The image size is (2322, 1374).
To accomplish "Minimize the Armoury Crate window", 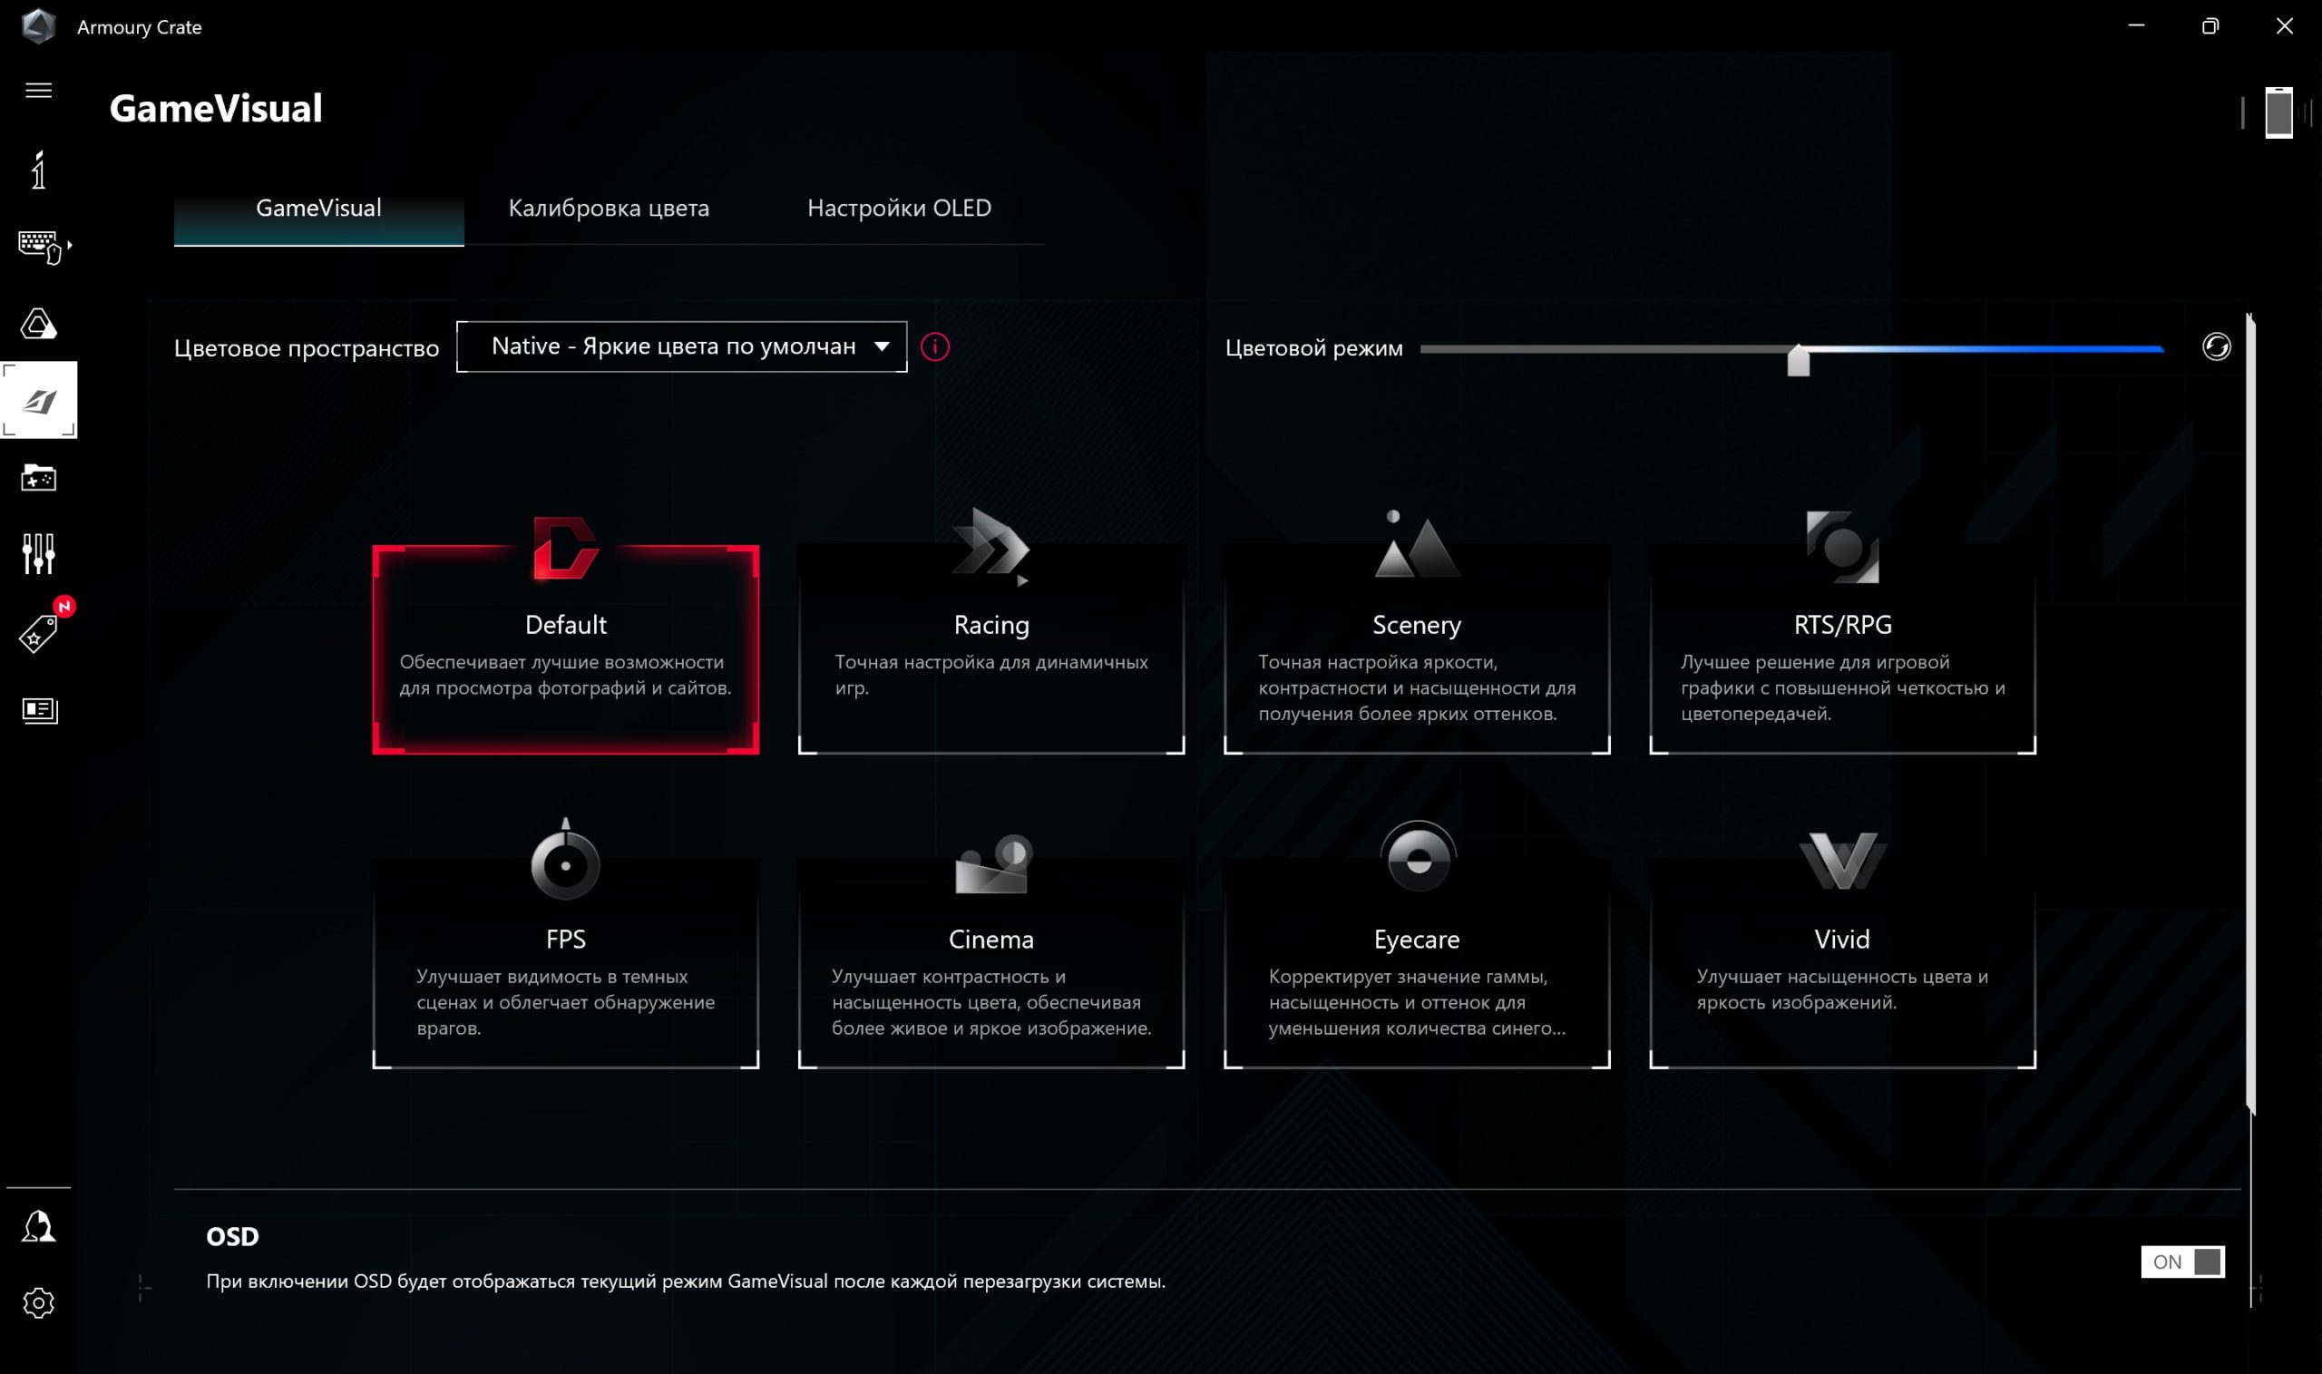I will tap(2136, 26).
